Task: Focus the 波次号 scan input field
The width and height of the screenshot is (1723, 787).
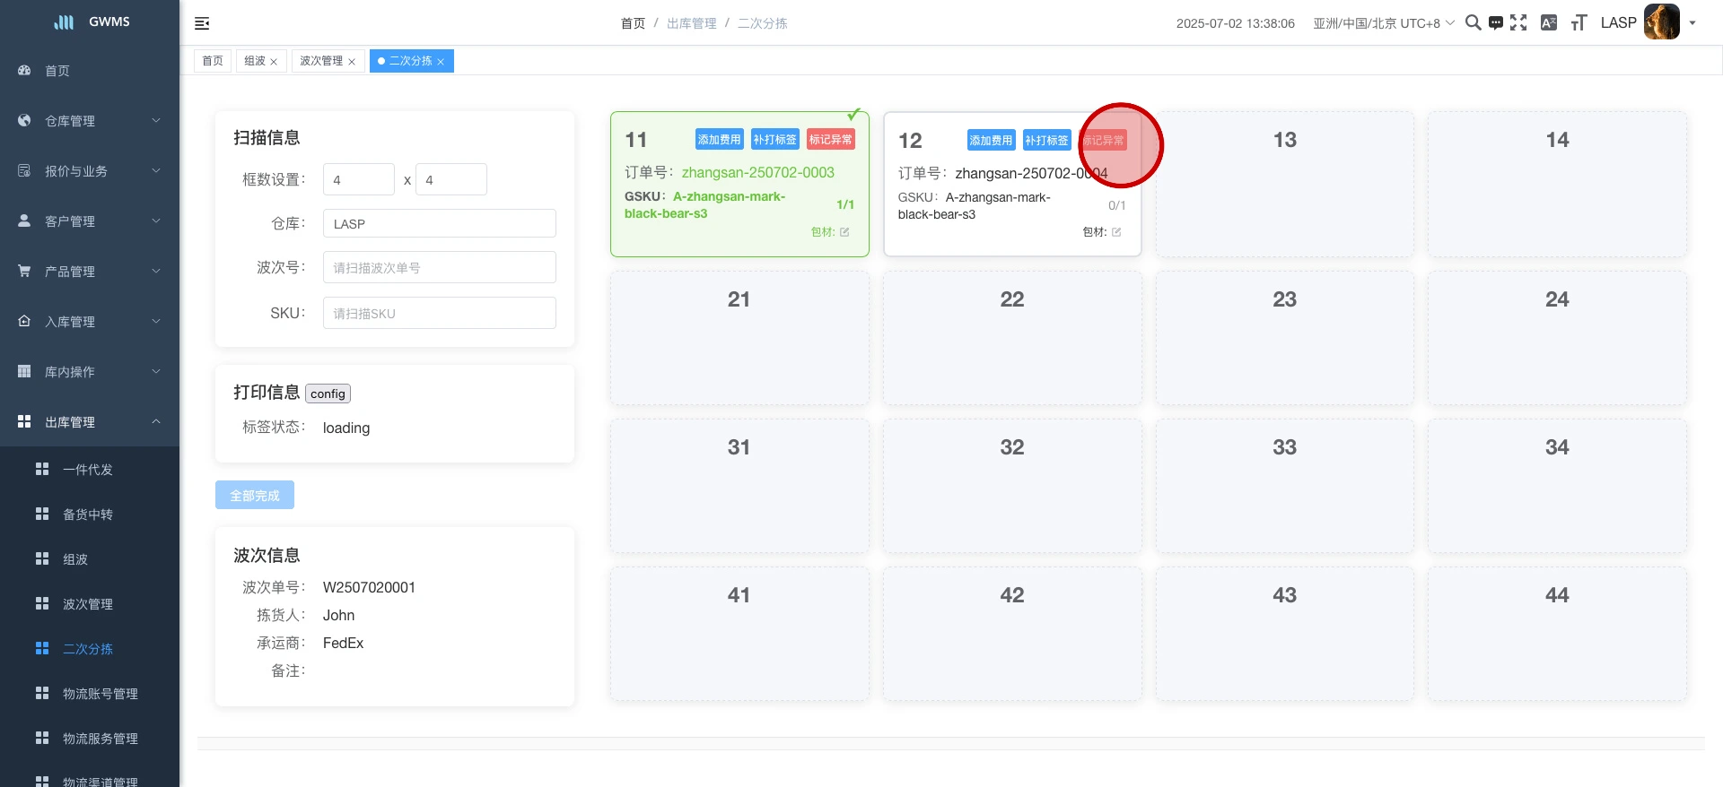Action: point(439,267)
